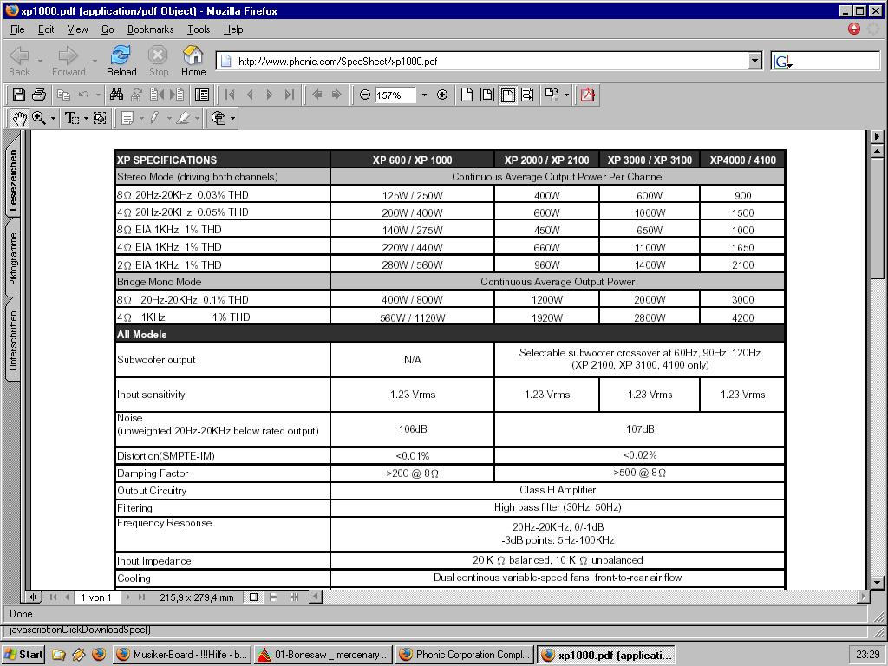Go to the previous page, PDF toolbar
The width and height of the screenshot is (888, 666).
pyautogui.click(x=250, y=95)
